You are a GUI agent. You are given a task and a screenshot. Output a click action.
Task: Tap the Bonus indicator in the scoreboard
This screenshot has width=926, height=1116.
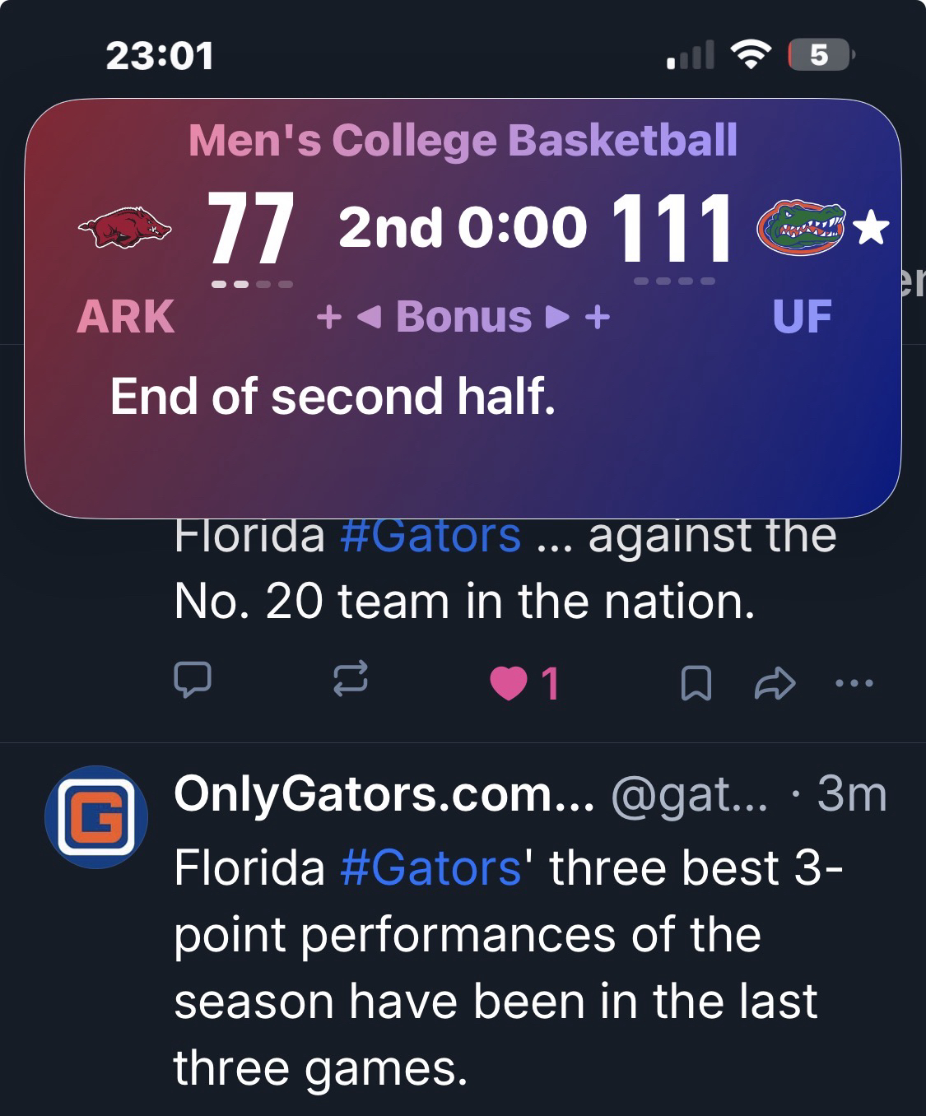tap(463, 317)
